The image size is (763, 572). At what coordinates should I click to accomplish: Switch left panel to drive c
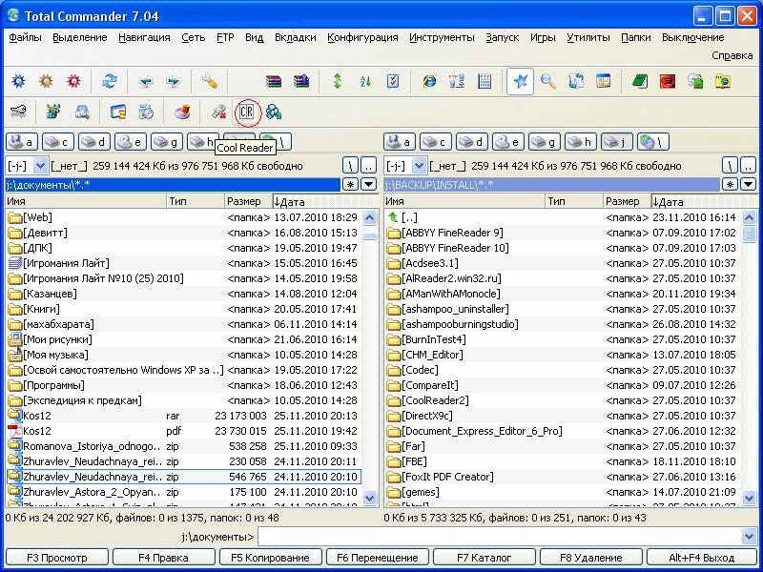coord(58,142)
